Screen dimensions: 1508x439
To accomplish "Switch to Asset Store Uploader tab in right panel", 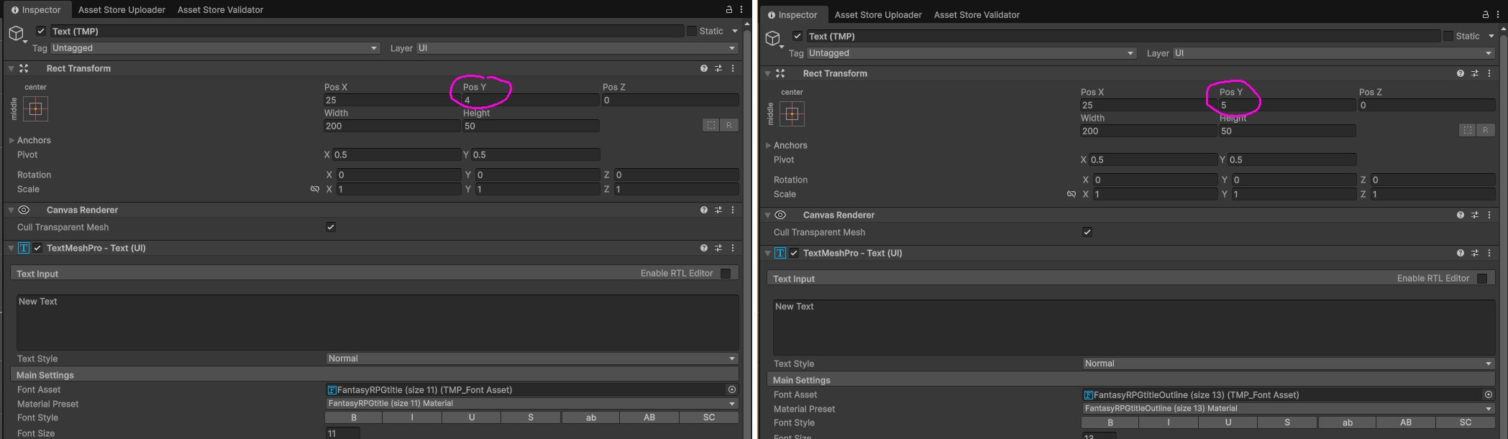I will [878, 15].
